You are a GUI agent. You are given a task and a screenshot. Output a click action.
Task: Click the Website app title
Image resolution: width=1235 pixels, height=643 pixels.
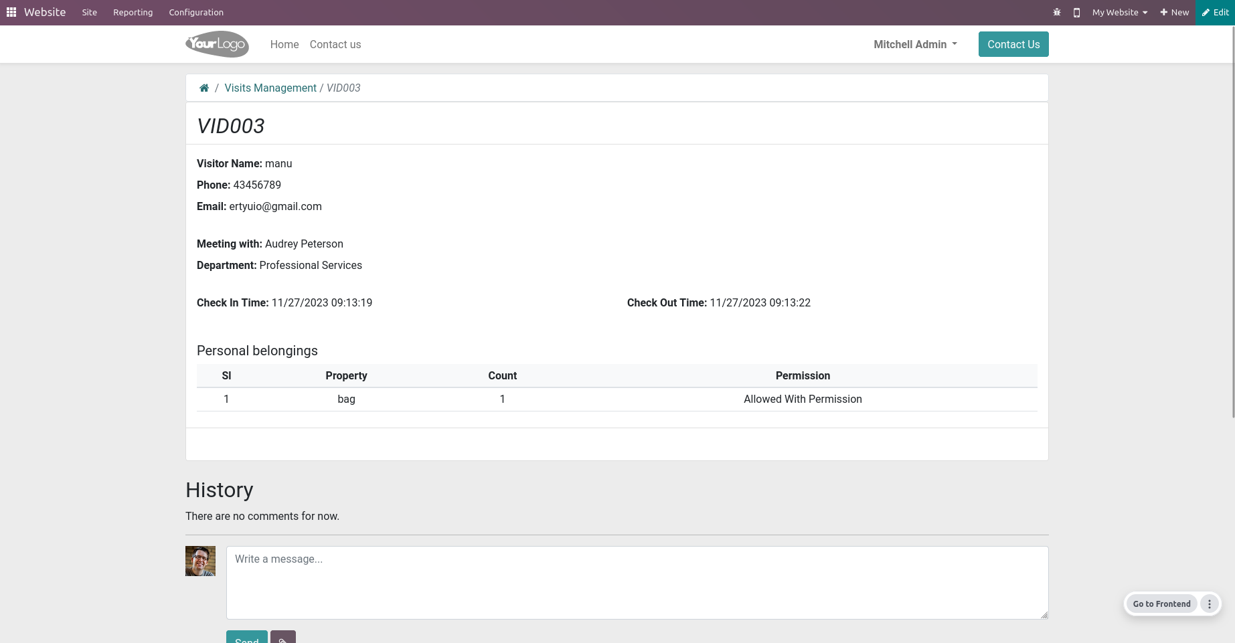(45, 12)
